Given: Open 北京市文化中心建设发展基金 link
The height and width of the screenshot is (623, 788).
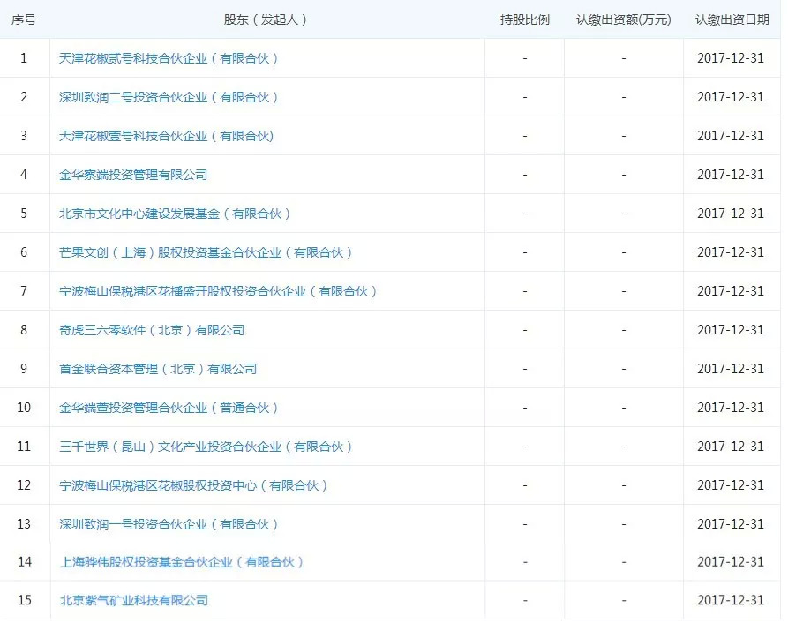Looking at the screenshot, I should point(175,214).
